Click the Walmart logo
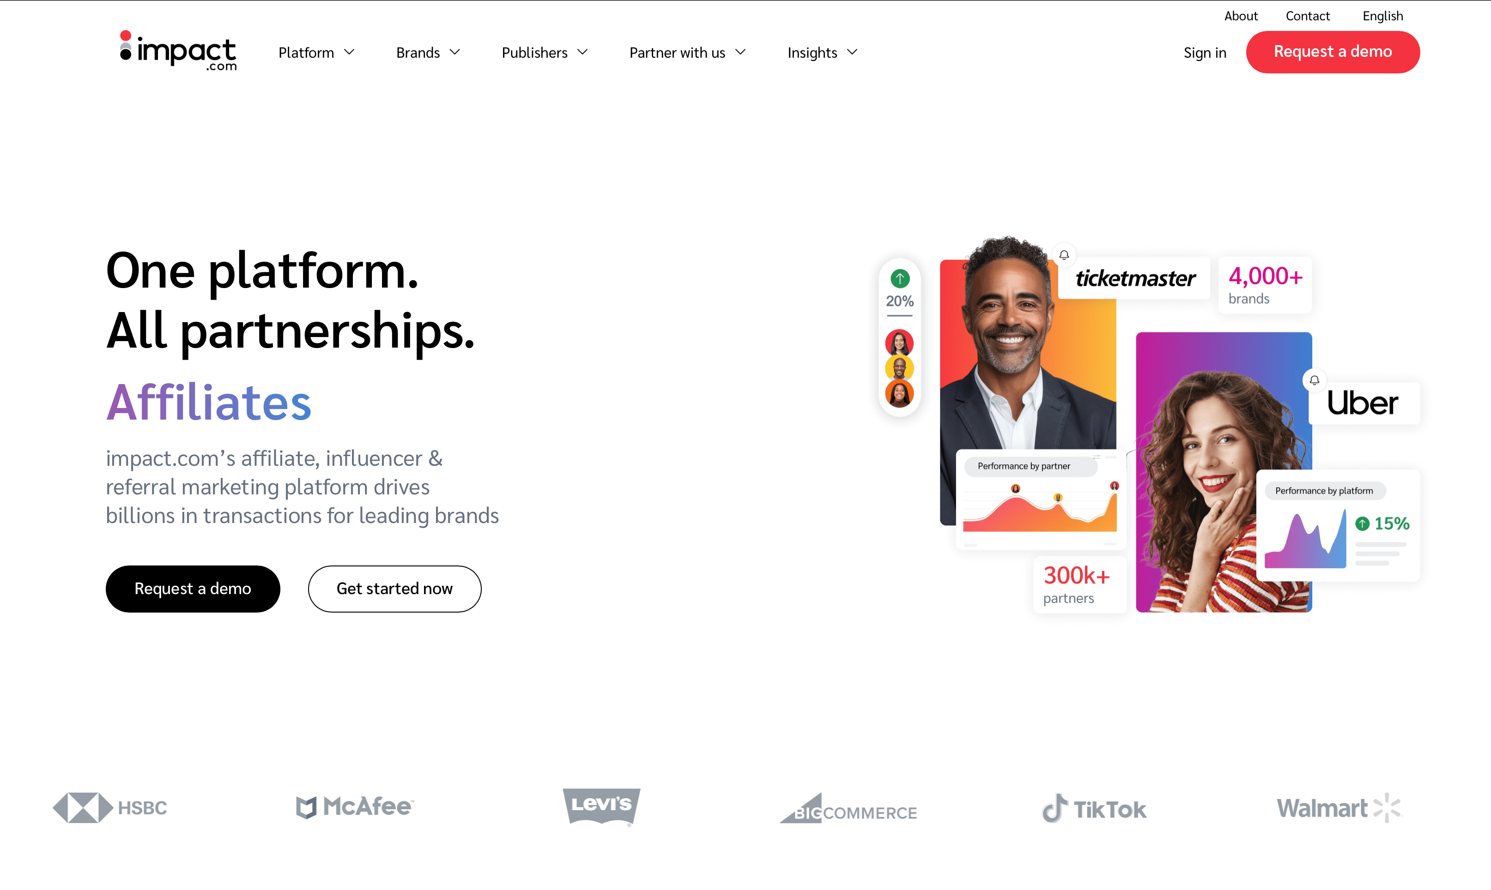The image size is (1491, 890). click(x=1338, y=807)
